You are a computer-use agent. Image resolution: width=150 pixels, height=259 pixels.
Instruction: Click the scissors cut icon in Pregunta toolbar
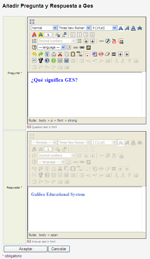(x=60, y=54)
